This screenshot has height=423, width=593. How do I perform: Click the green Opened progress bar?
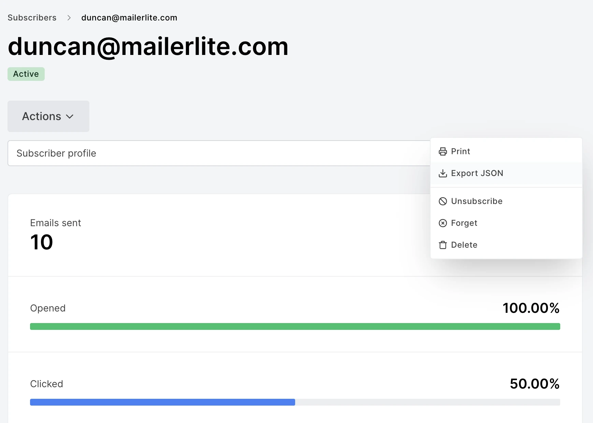(x=295, y=326)
